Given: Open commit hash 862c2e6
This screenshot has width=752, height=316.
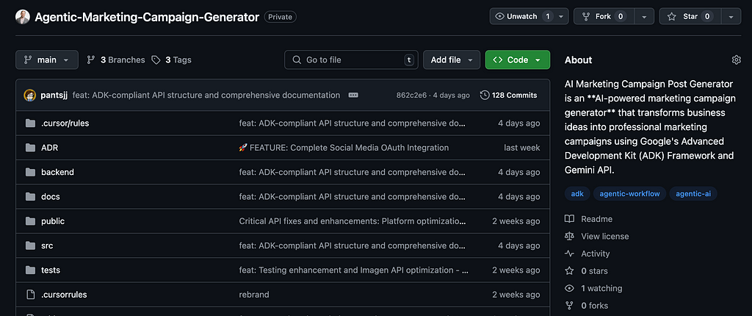Looking at the screenshot, I should (x=411, y=95).
